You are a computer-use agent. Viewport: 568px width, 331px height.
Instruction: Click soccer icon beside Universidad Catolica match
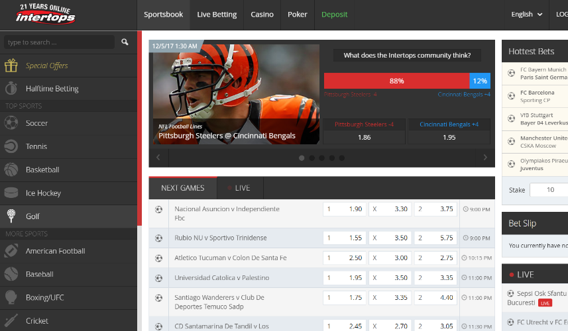pyautogui.click(x=158, y=278)
